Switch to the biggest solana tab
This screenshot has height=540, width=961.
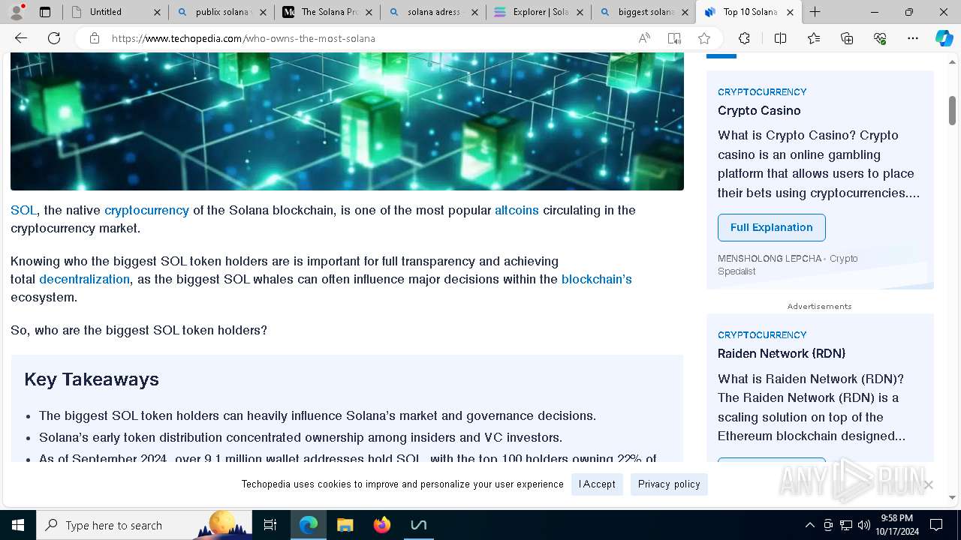643,12
